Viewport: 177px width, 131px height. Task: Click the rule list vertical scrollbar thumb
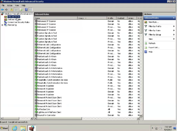[x=141, y=27]
